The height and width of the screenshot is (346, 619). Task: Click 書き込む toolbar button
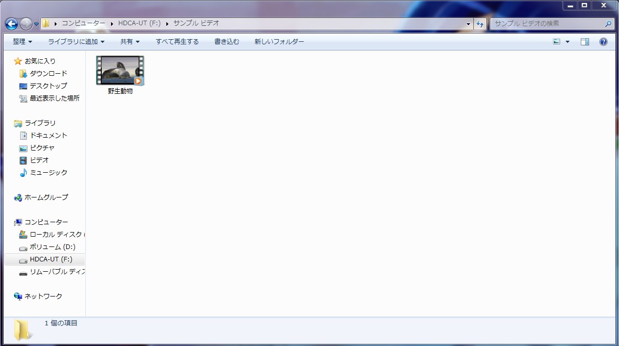pos(227,41)
